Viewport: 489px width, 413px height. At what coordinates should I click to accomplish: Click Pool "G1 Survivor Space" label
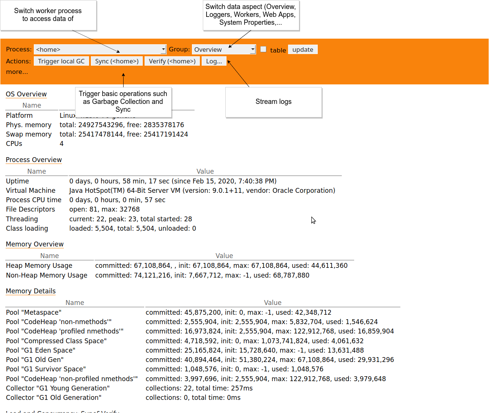point(46,369)
